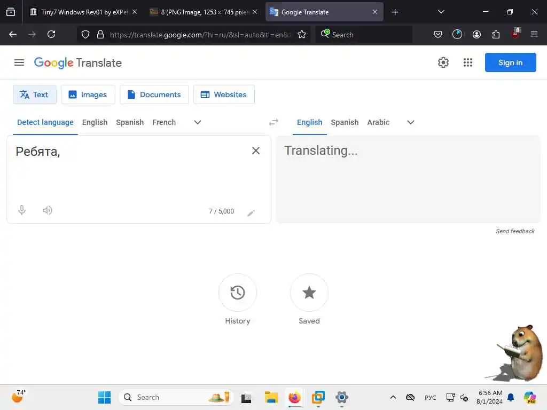Open the notification bell in the taskbar
The width and height of the screenshot is (547, 410).
(x=511, y=397)
